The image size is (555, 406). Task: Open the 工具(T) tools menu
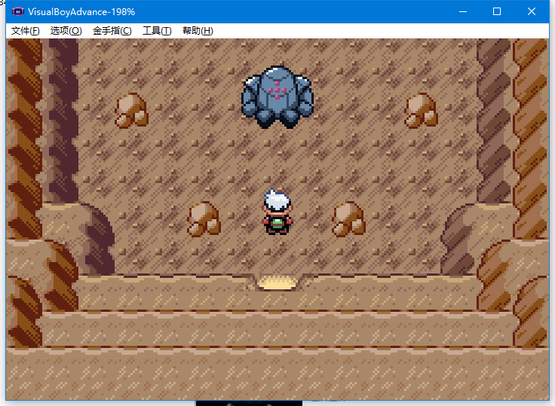coord(157,31)
